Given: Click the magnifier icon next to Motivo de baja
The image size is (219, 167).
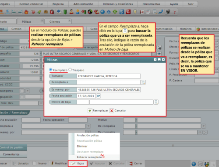Looking at the screenshot, I should [156, 102].
